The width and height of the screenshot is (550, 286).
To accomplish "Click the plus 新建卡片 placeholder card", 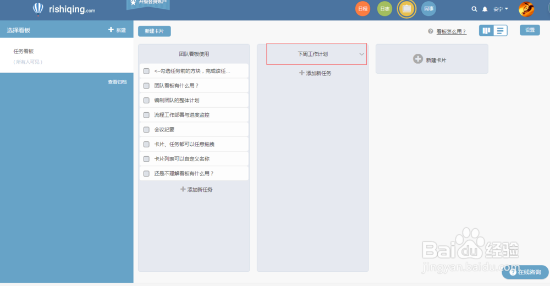I will click(432, 59).
